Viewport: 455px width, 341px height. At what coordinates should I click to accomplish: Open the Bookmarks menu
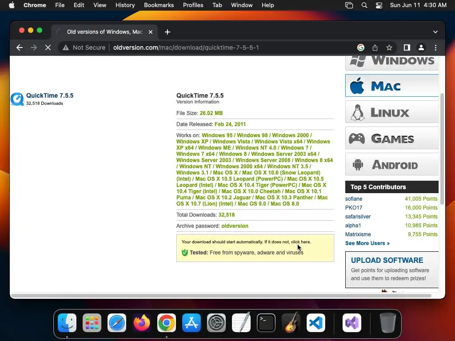click(159, 5)
